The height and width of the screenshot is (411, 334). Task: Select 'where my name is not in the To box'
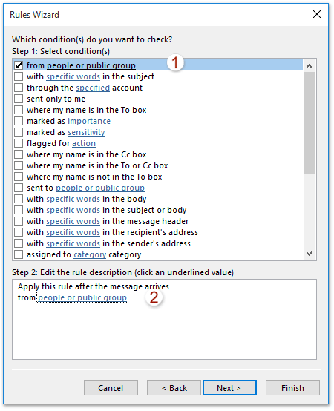click(x=19, y=177)
